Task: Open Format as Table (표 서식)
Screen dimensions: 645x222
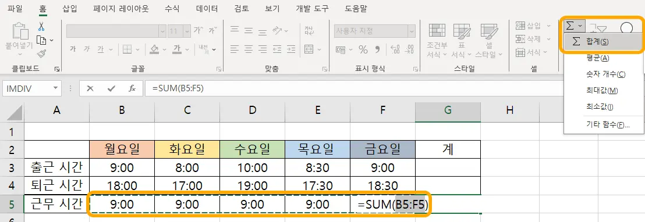Action: (462, 40)
